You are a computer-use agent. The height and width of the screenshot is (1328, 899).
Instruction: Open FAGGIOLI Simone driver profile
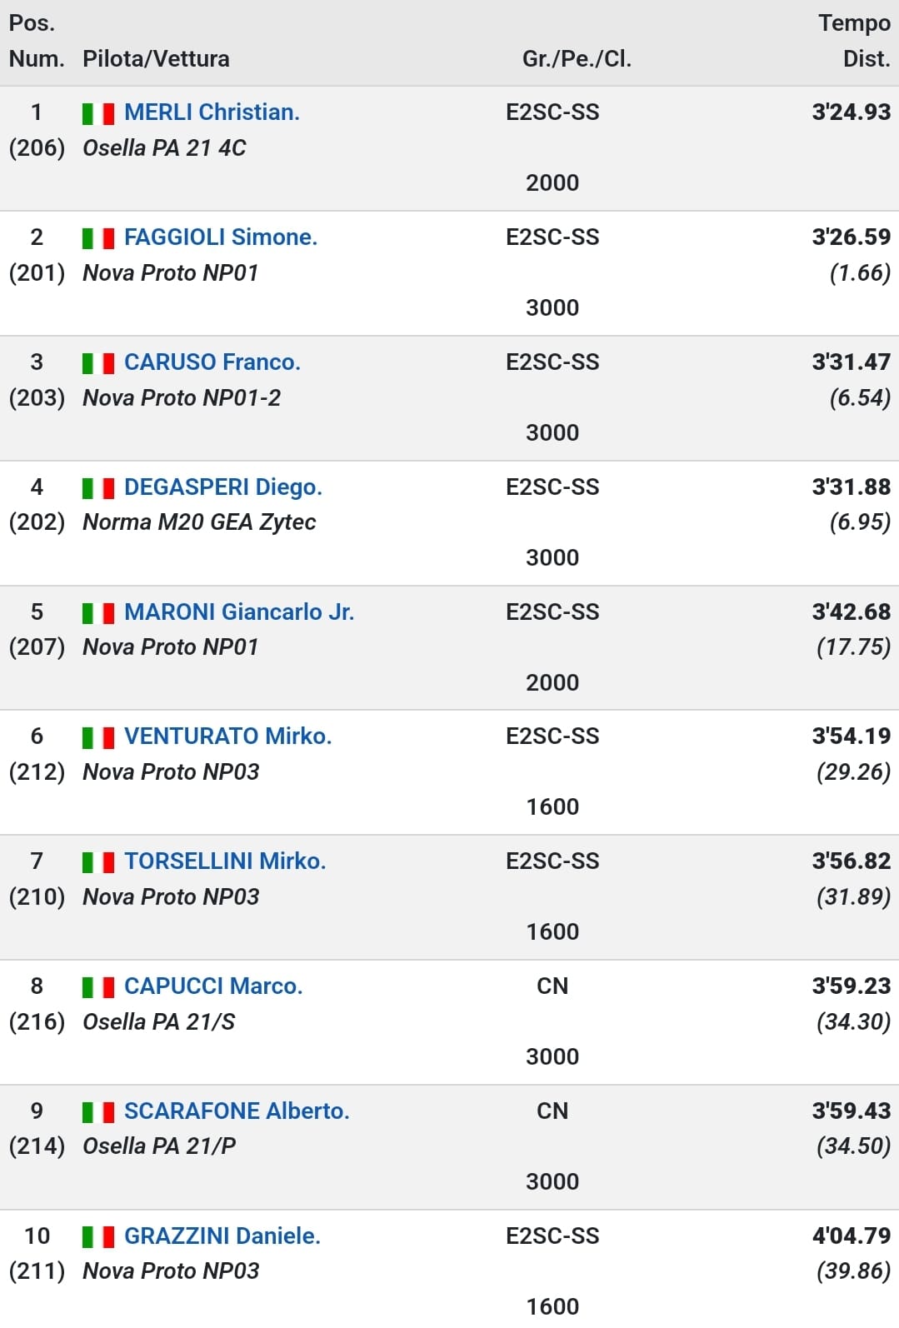[221, 237]
